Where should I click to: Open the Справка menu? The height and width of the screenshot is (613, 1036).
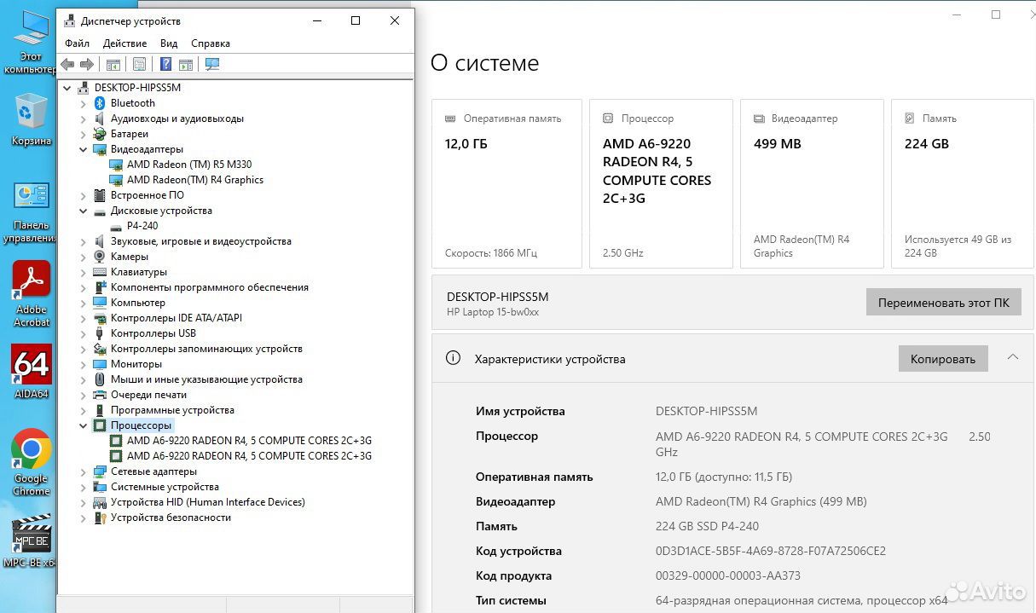pos(211,43)
